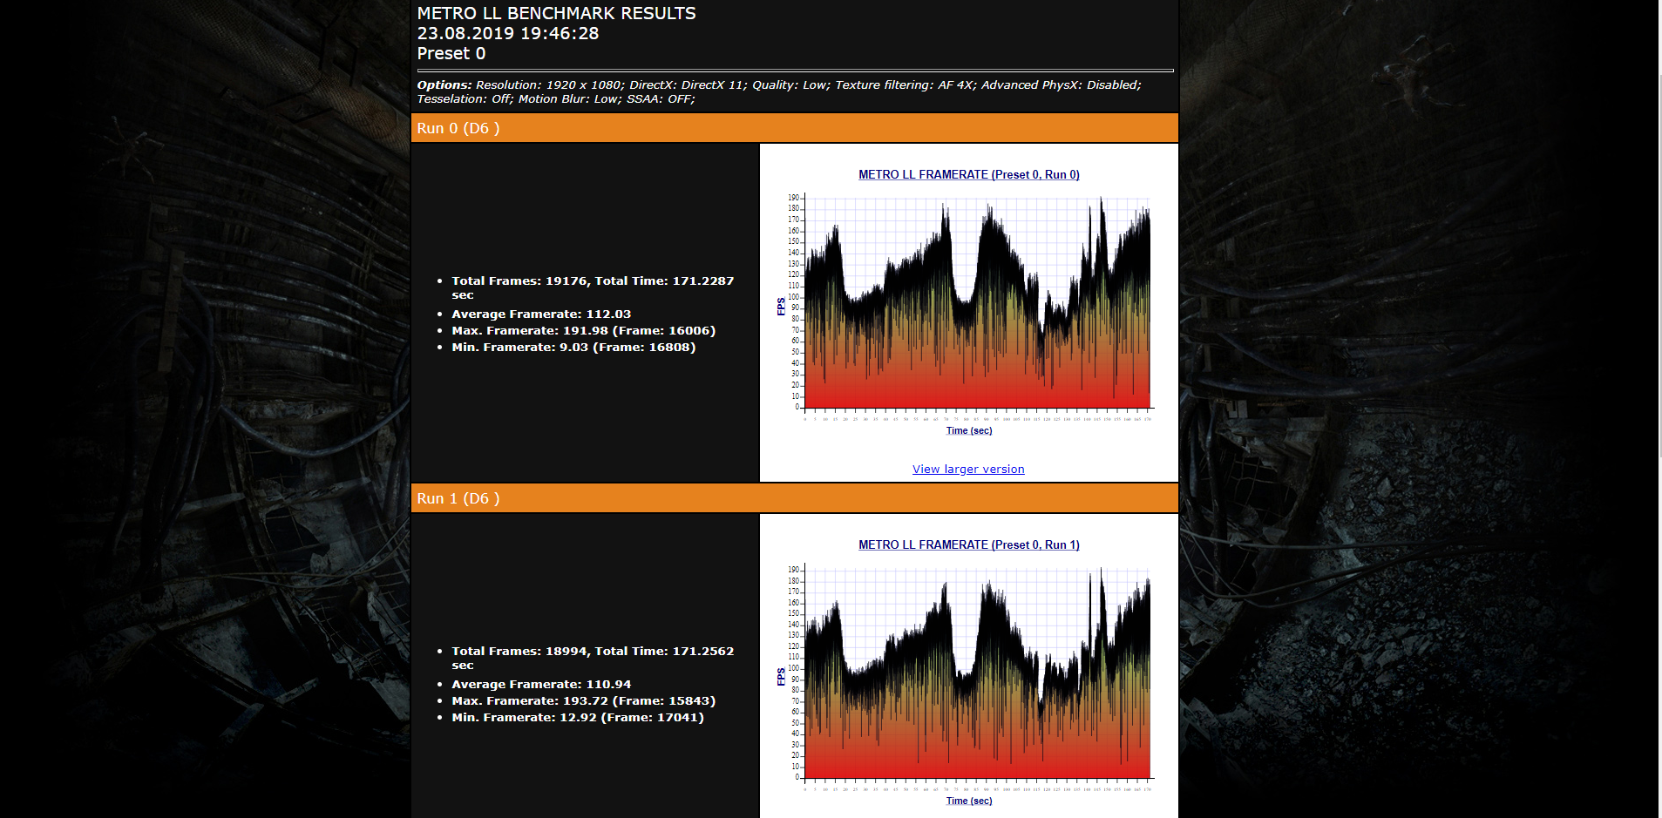Image resolution: width=1662 pixels, height=818 pixels.
Task: Click the METRO LL BENCHMARK RESULTS heading
Action: (556, 13)
